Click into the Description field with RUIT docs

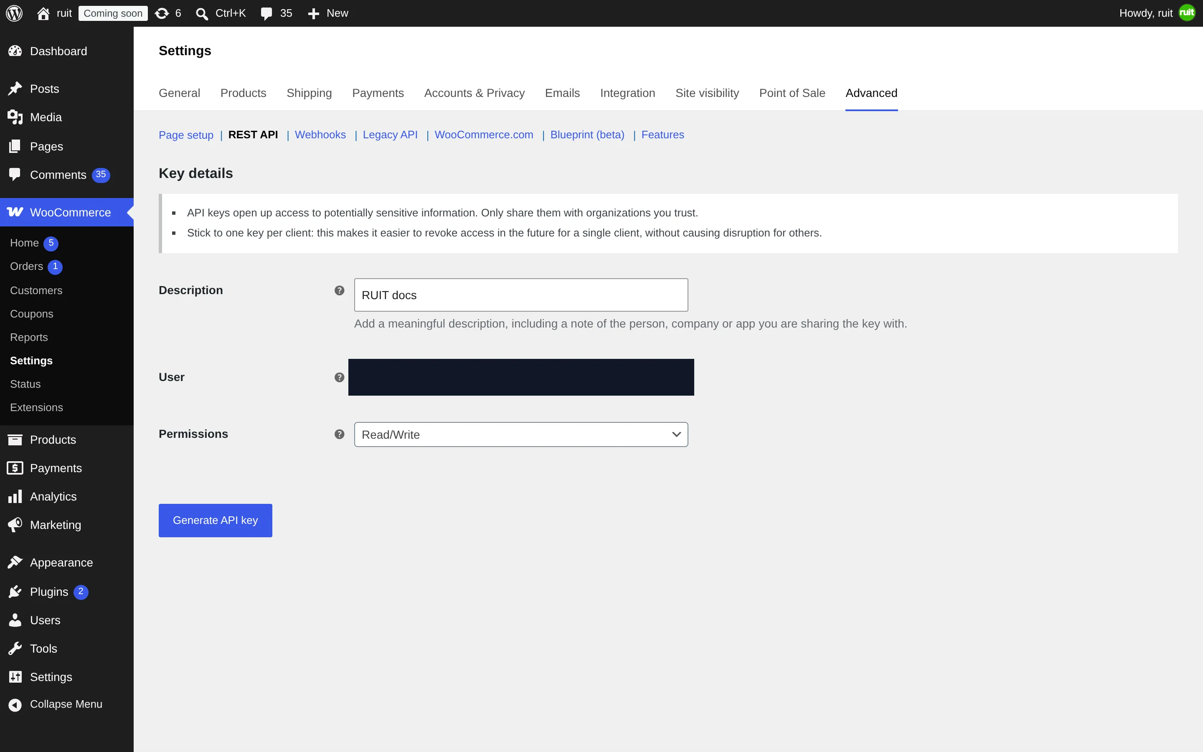[521, 295]
